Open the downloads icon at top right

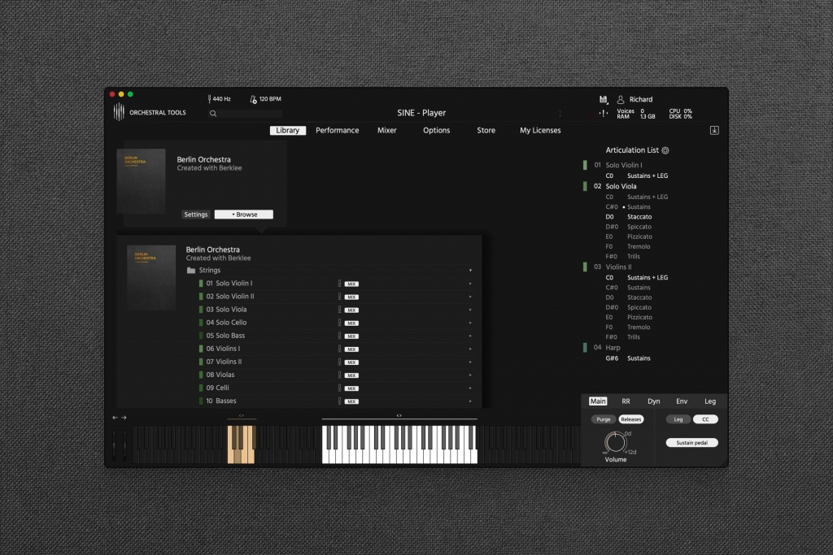pos(714,130)
